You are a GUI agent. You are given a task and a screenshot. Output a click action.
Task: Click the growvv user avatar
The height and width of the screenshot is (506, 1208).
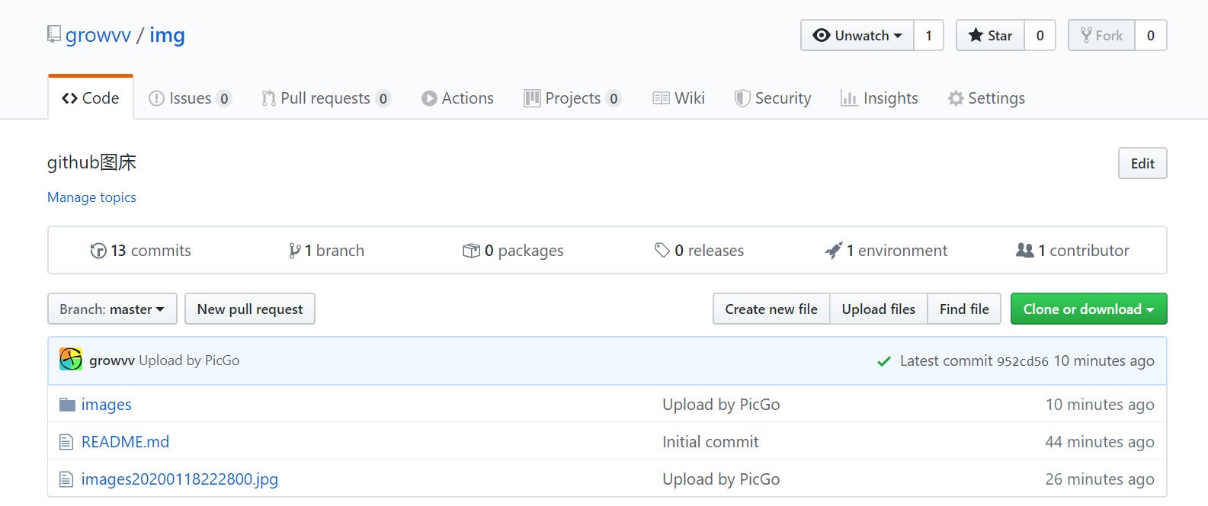[x=71, y=359]
